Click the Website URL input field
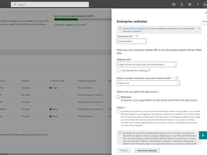Image resolution: width=207 pixels, height=155 pixels. pos(146,64)
